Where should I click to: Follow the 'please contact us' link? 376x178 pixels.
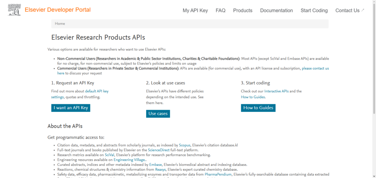tap(315, 68)
